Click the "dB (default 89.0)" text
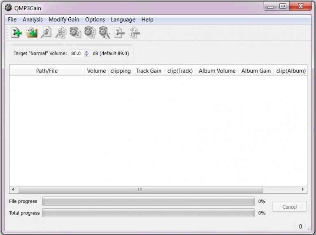316x235 pixels. 111,53
